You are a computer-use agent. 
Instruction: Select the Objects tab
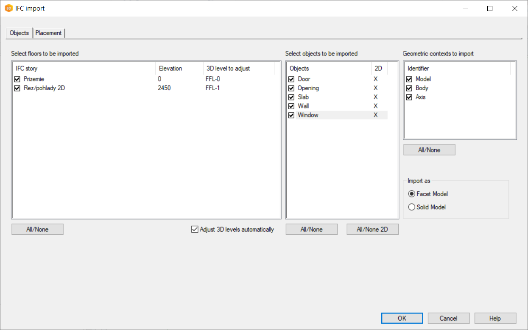tap(19, 33)
